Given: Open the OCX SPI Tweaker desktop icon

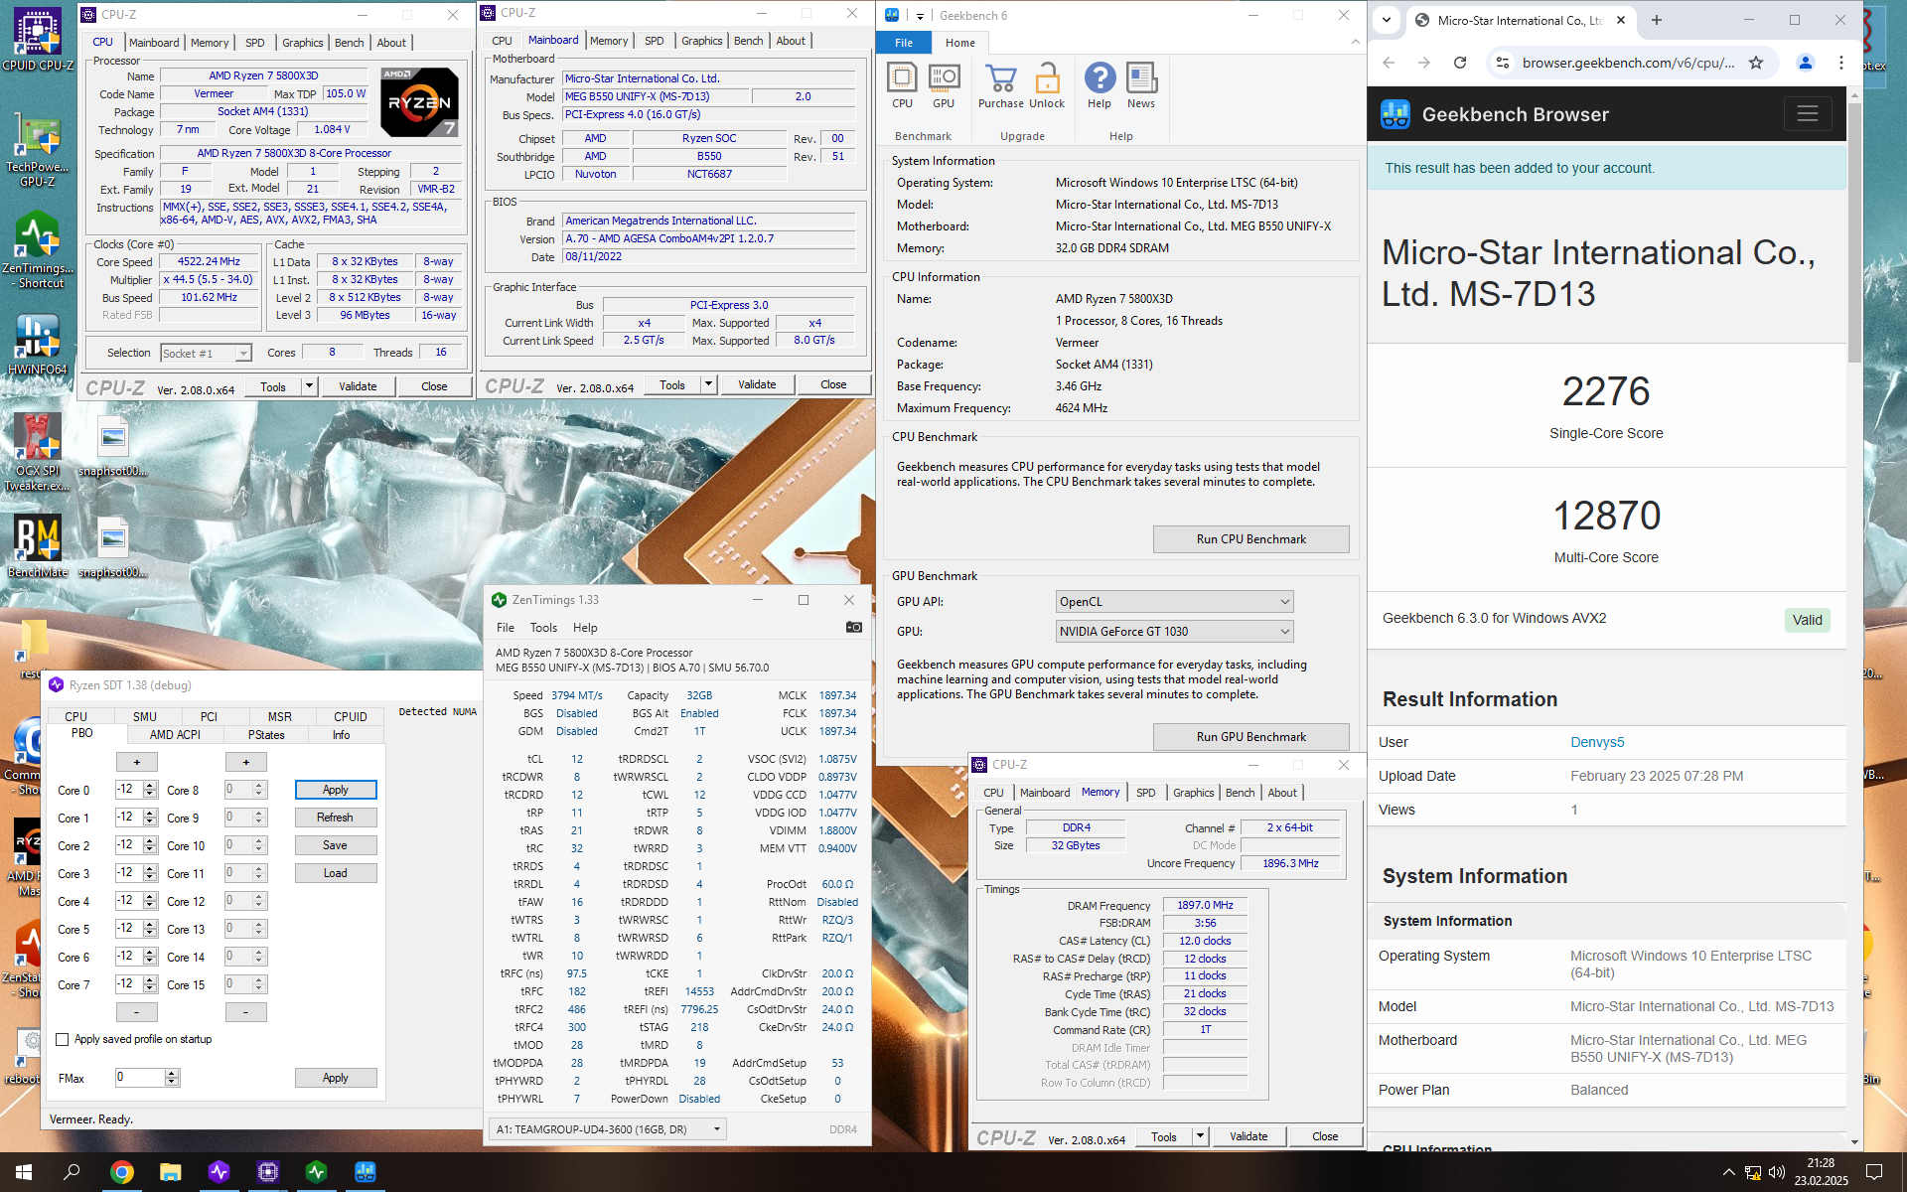Looking at the screenshot, I should (38, 452).
